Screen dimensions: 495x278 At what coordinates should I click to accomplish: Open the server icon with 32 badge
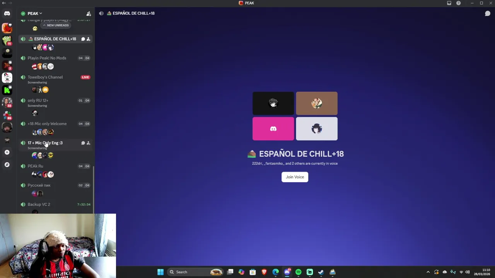coord(7,102)
